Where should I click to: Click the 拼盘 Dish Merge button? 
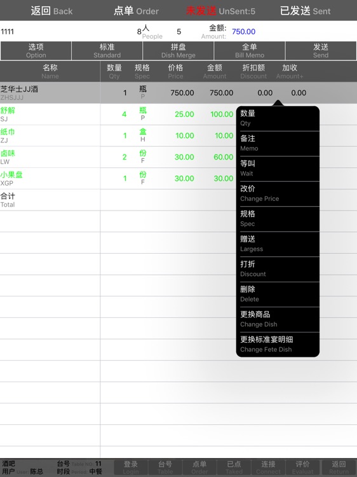(178, 51)
